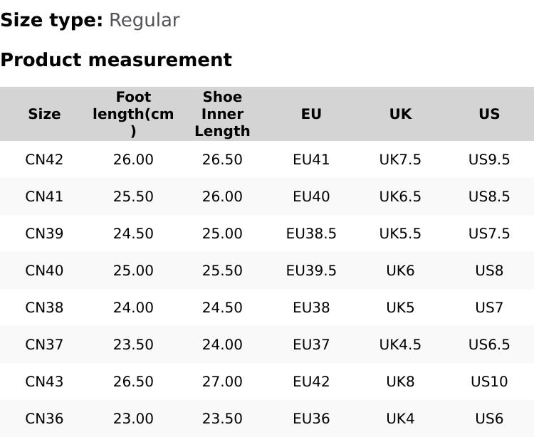The height and width of the screenshot is (437, 534).
Task: Click the US column header
Action: coord(489,114)
